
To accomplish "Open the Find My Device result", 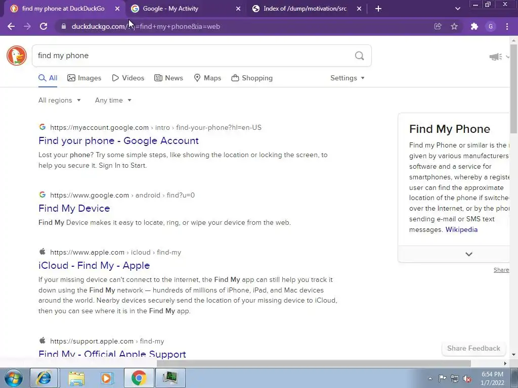I will point(74,209).
